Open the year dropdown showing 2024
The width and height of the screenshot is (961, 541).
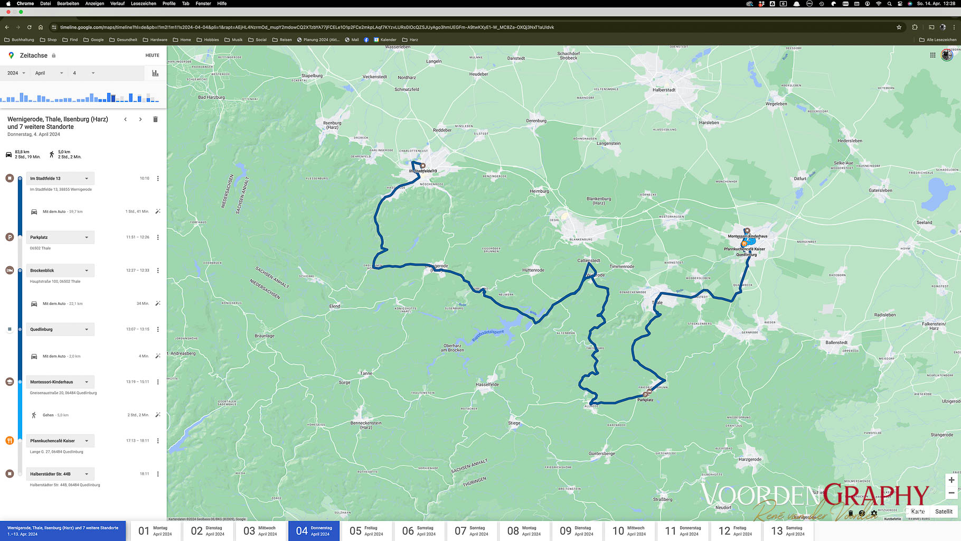tap(16, 73)
